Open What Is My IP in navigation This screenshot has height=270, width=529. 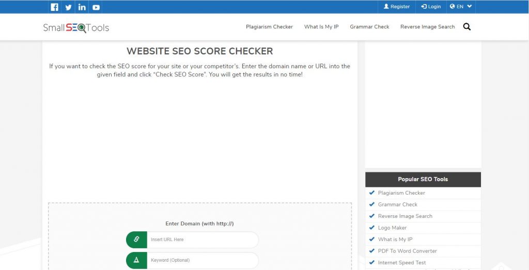(321, 27)
